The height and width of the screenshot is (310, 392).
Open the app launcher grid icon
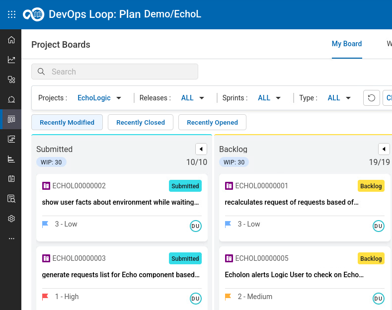pos(11,14)
